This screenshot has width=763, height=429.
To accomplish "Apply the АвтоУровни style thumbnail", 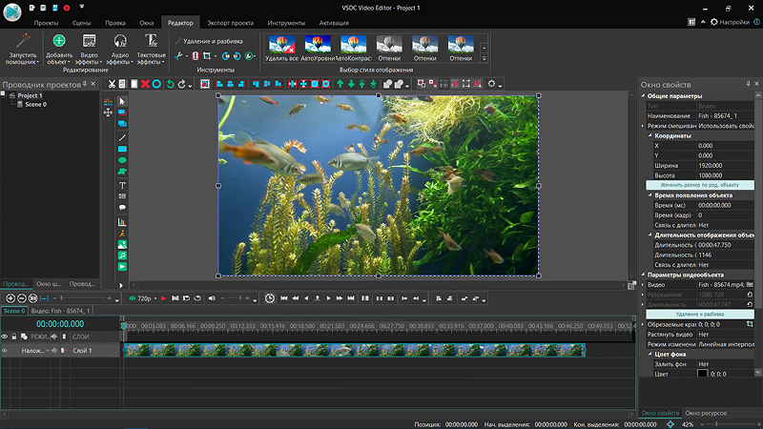I will (x=318, y=49).
